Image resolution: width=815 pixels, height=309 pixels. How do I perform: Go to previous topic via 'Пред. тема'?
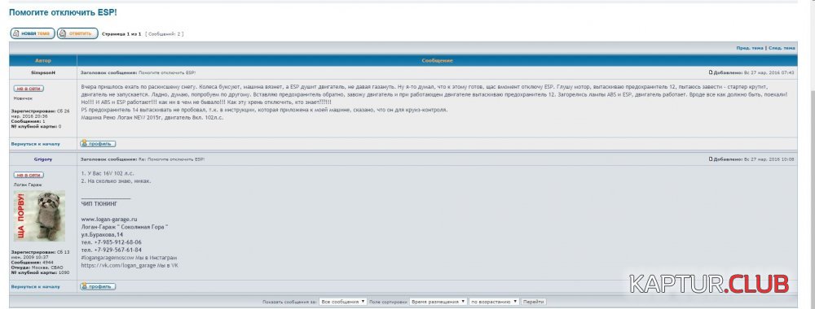(750, 48)
